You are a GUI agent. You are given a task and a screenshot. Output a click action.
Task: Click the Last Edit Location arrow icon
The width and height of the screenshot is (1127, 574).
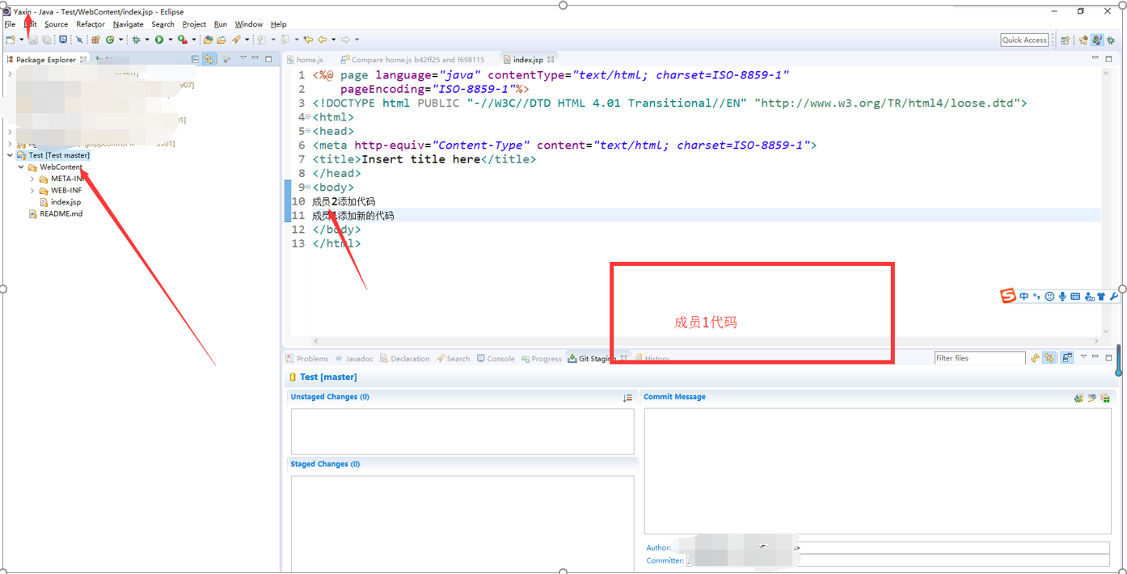click(308, 40)
